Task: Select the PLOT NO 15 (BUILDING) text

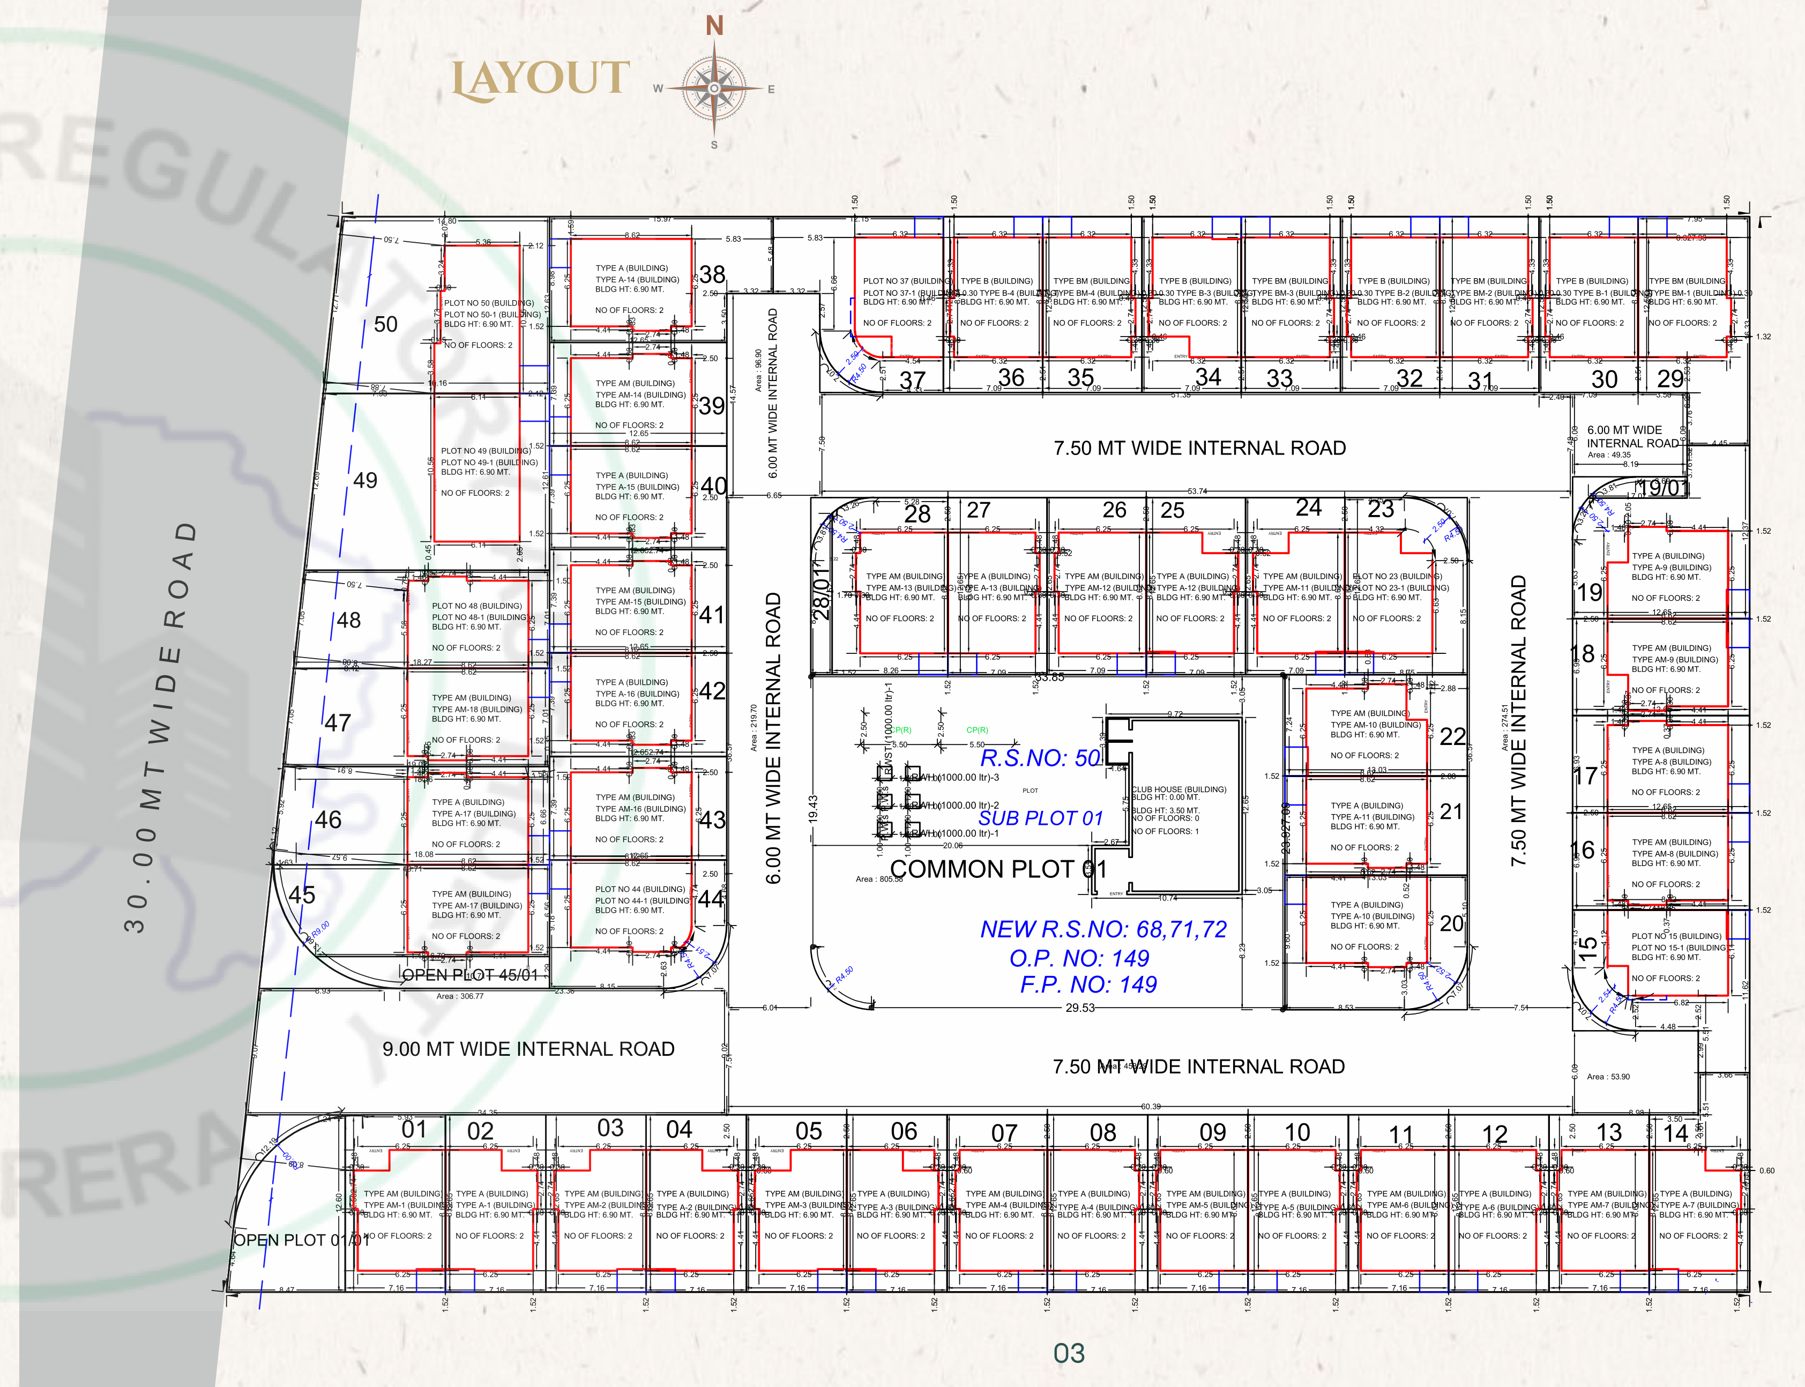Action: pyautogui.click(x=1676, y=936)
